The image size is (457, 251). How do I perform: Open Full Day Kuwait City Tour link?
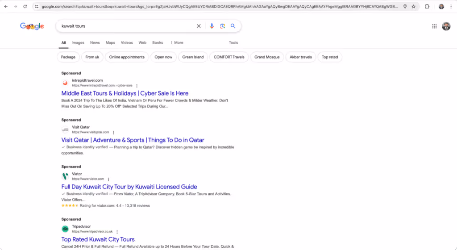(x=129, y=187)
